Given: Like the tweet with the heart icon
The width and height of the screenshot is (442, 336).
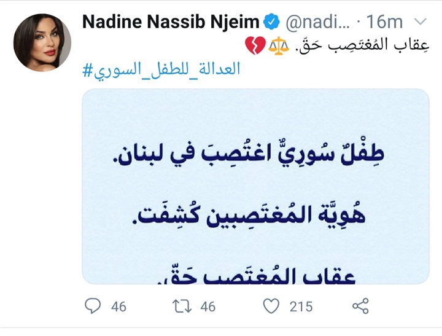Looking at the screenshot, I should 271,305.
